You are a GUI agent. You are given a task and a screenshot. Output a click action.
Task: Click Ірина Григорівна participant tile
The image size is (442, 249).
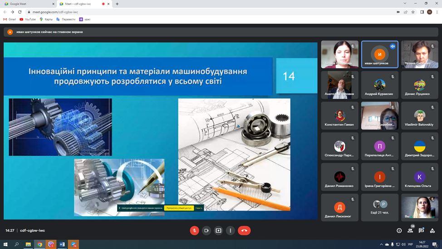tap(380, 177)
